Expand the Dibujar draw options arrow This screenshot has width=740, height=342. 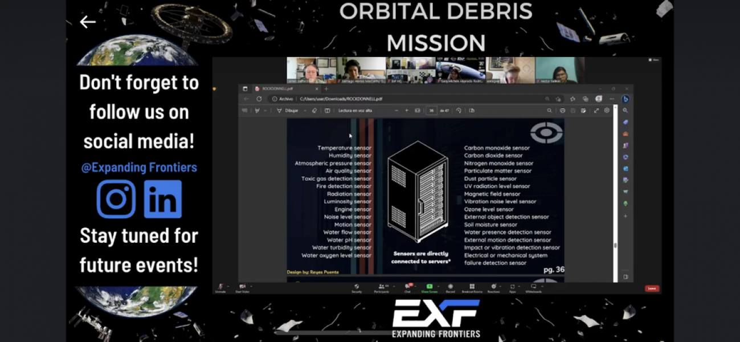coord(306,111)
